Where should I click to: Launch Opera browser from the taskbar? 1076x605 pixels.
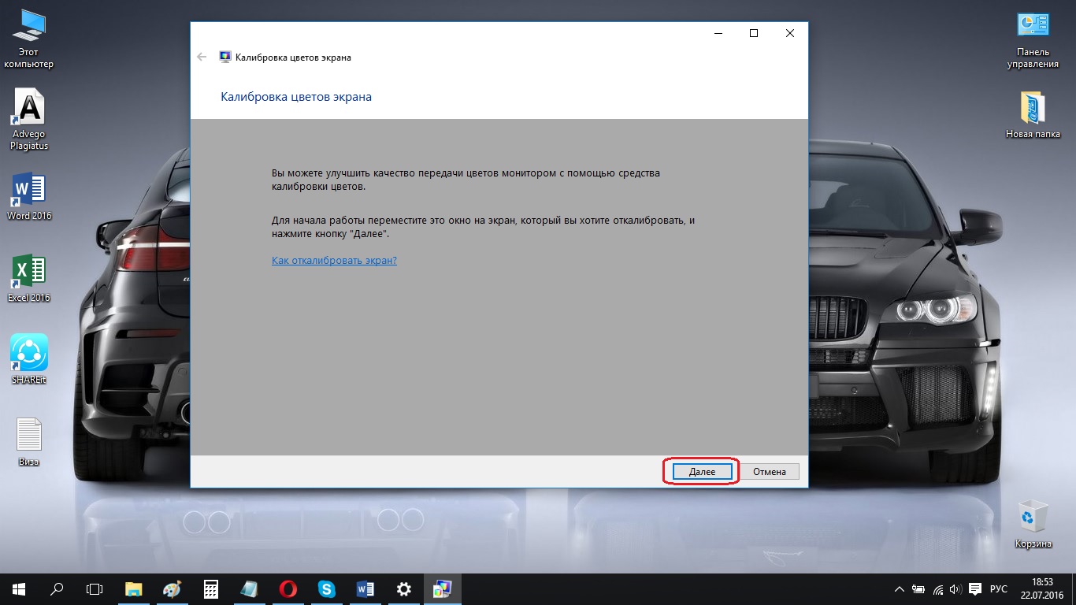[288, 588]
